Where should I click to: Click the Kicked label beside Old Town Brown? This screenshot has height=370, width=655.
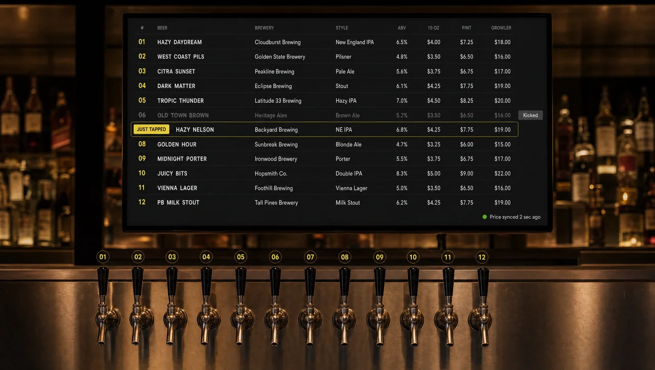point(531,115)
